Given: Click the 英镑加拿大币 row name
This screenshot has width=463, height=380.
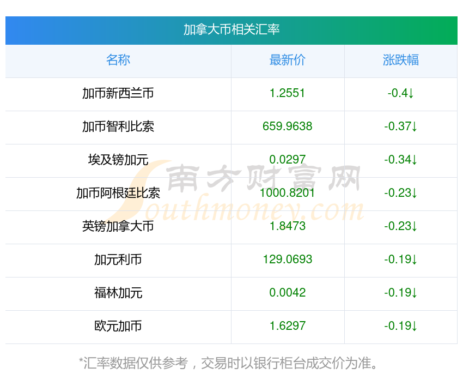Looking at the screenshot, I should tap(118, 226).
